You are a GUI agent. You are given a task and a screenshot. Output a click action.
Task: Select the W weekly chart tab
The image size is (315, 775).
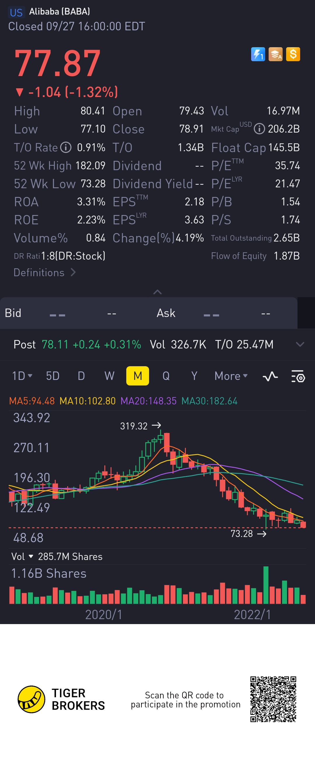109,376
